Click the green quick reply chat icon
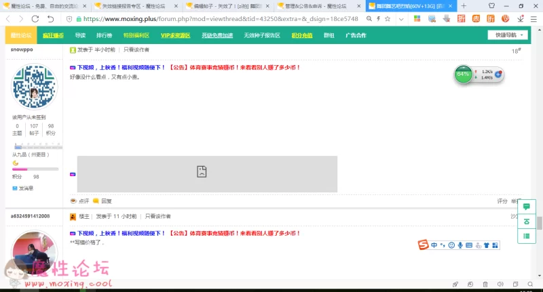Image resolution: width=543 pixels, height=292 pixels. (527, 205)
